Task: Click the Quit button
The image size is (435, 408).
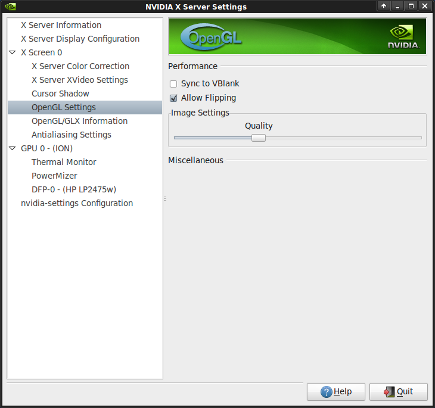Action: pyautogui.click(x=399, y=392)
